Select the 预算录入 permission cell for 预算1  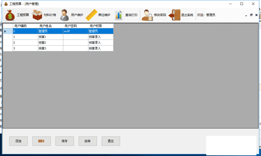point(101,37)
